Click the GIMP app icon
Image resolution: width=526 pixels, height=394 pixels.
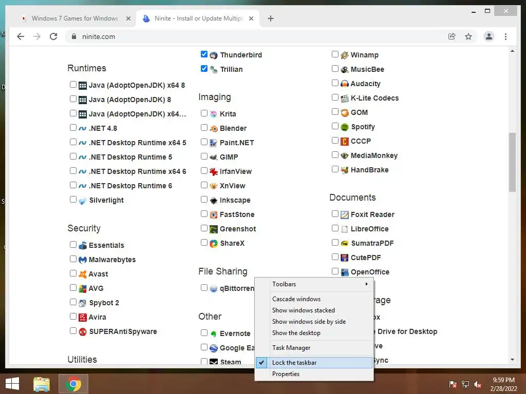[x=214, y=157]
